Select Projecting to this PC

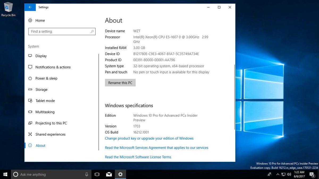(x=51, y=123)
